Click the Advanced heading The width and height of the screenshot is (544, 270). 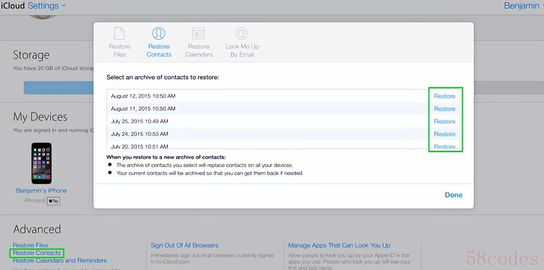point(37,229)
